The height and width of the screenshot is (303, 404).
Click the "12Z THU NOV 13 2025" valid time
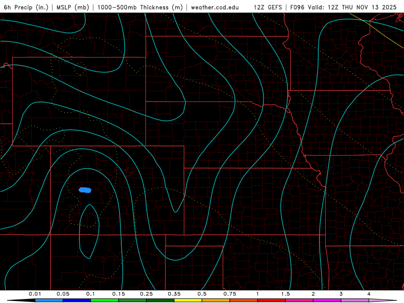point(362,7)
